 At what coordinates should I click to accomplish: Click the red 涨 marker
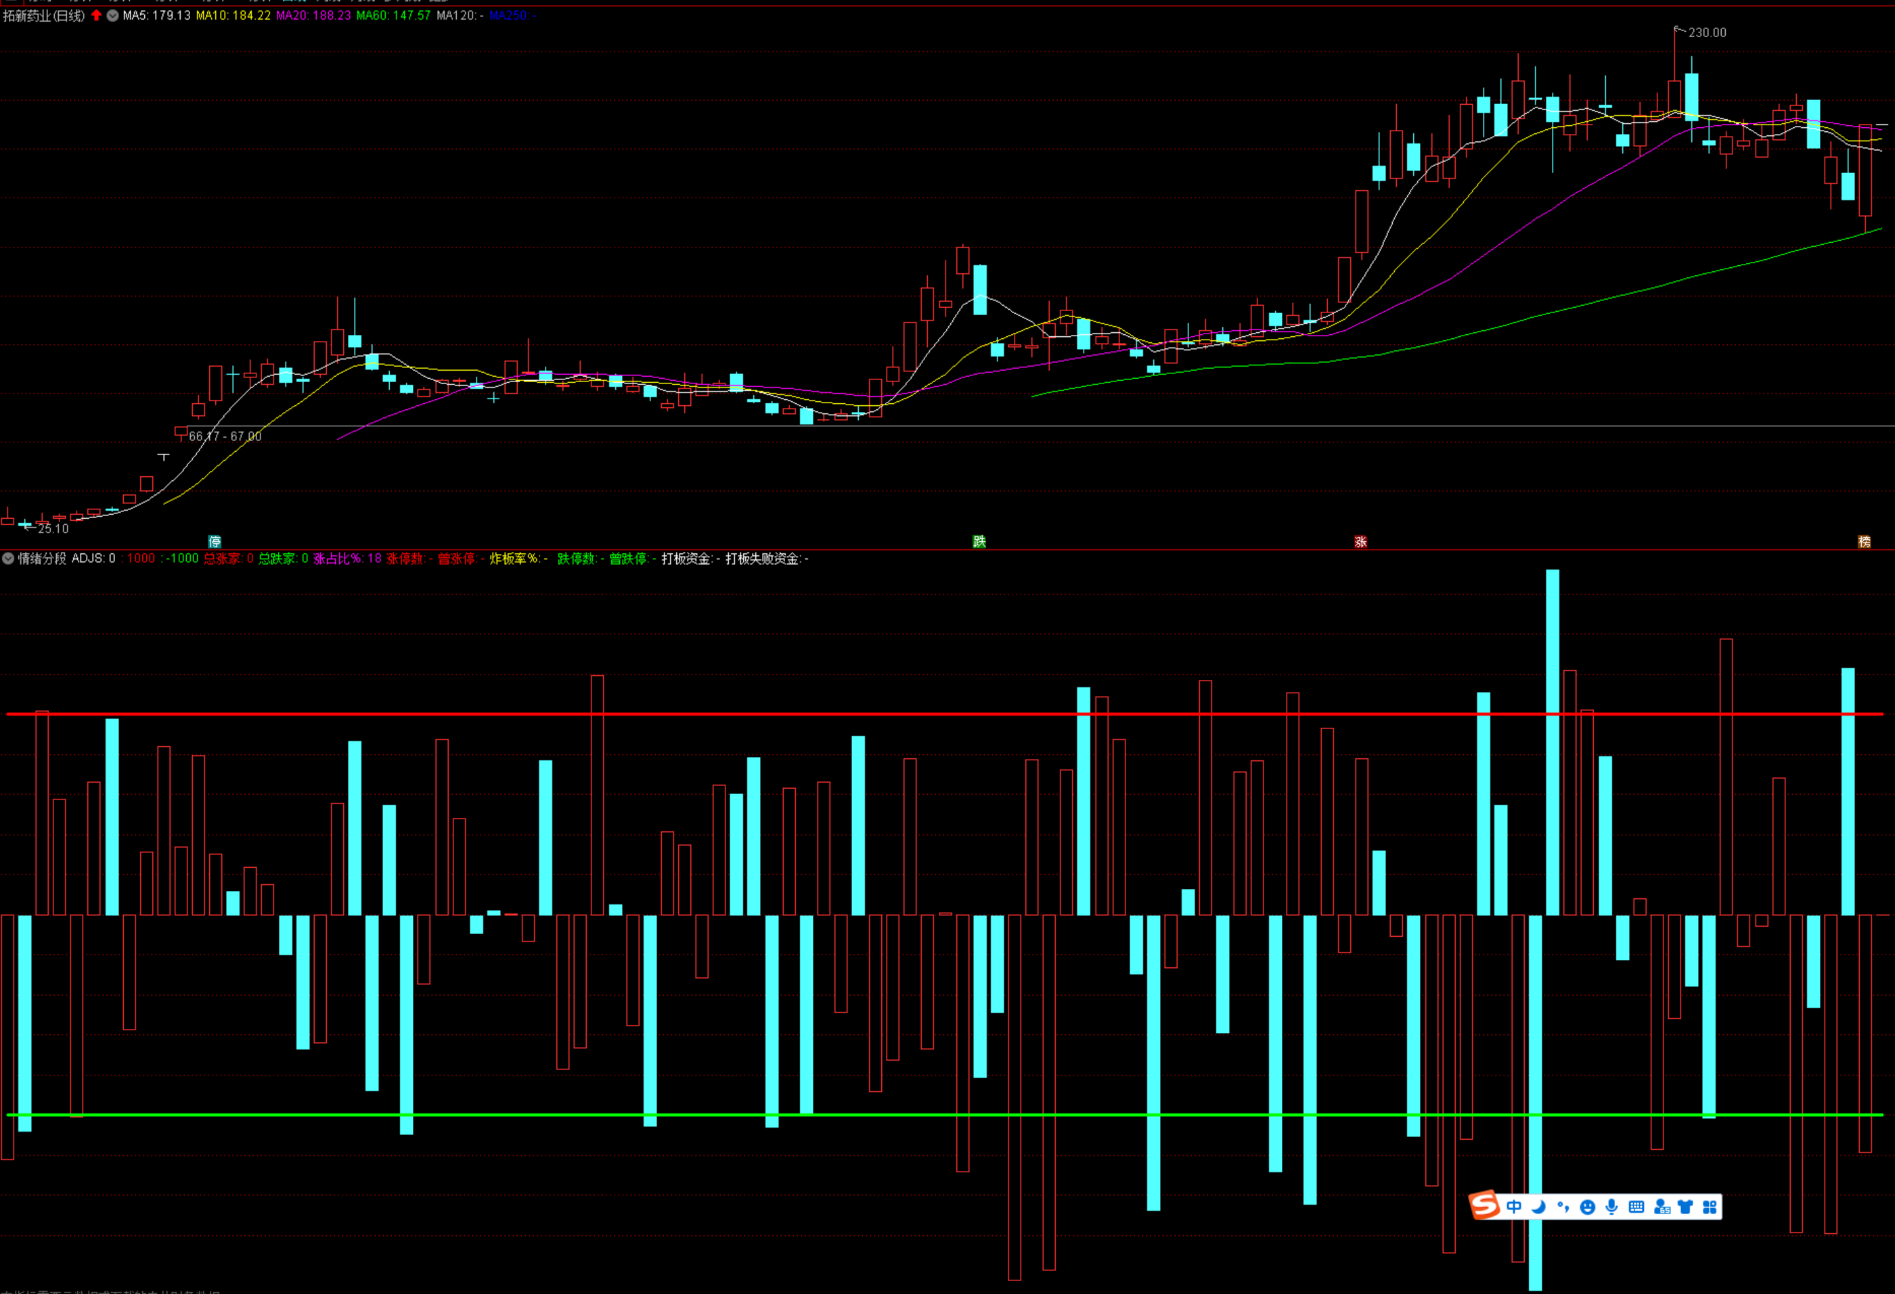tap(1360, 542)
